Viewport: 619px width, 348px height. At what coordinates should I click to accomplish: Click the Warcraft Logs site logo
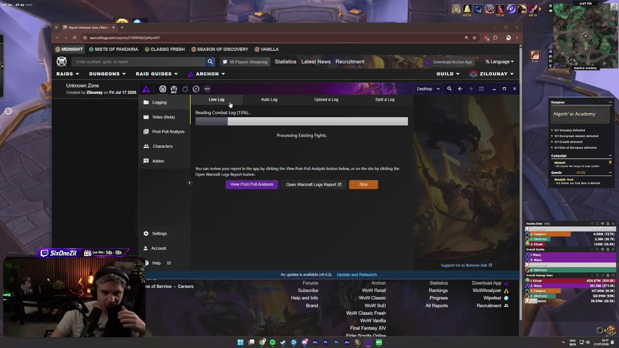pos(61,61)
